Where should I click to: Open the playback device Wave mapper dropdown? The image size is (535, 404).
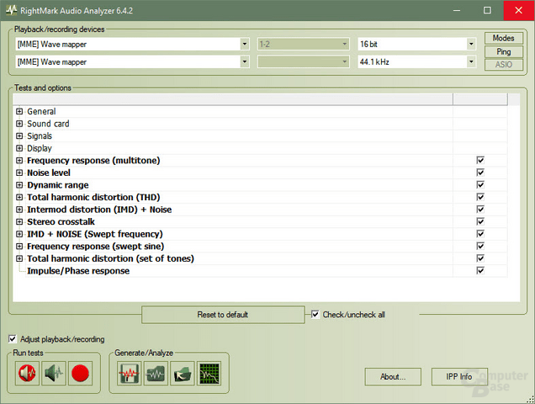[244, 44]
